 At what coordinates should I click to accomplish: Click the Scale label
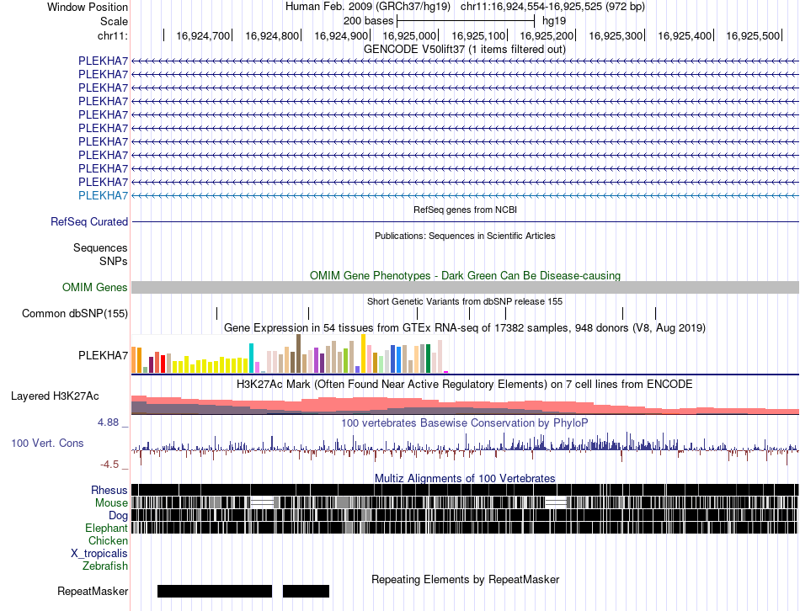[114, 21]
